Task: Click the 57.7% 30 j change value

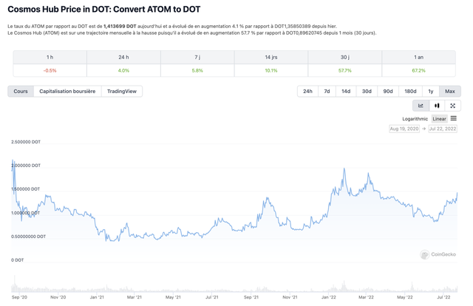Action: 345,71
